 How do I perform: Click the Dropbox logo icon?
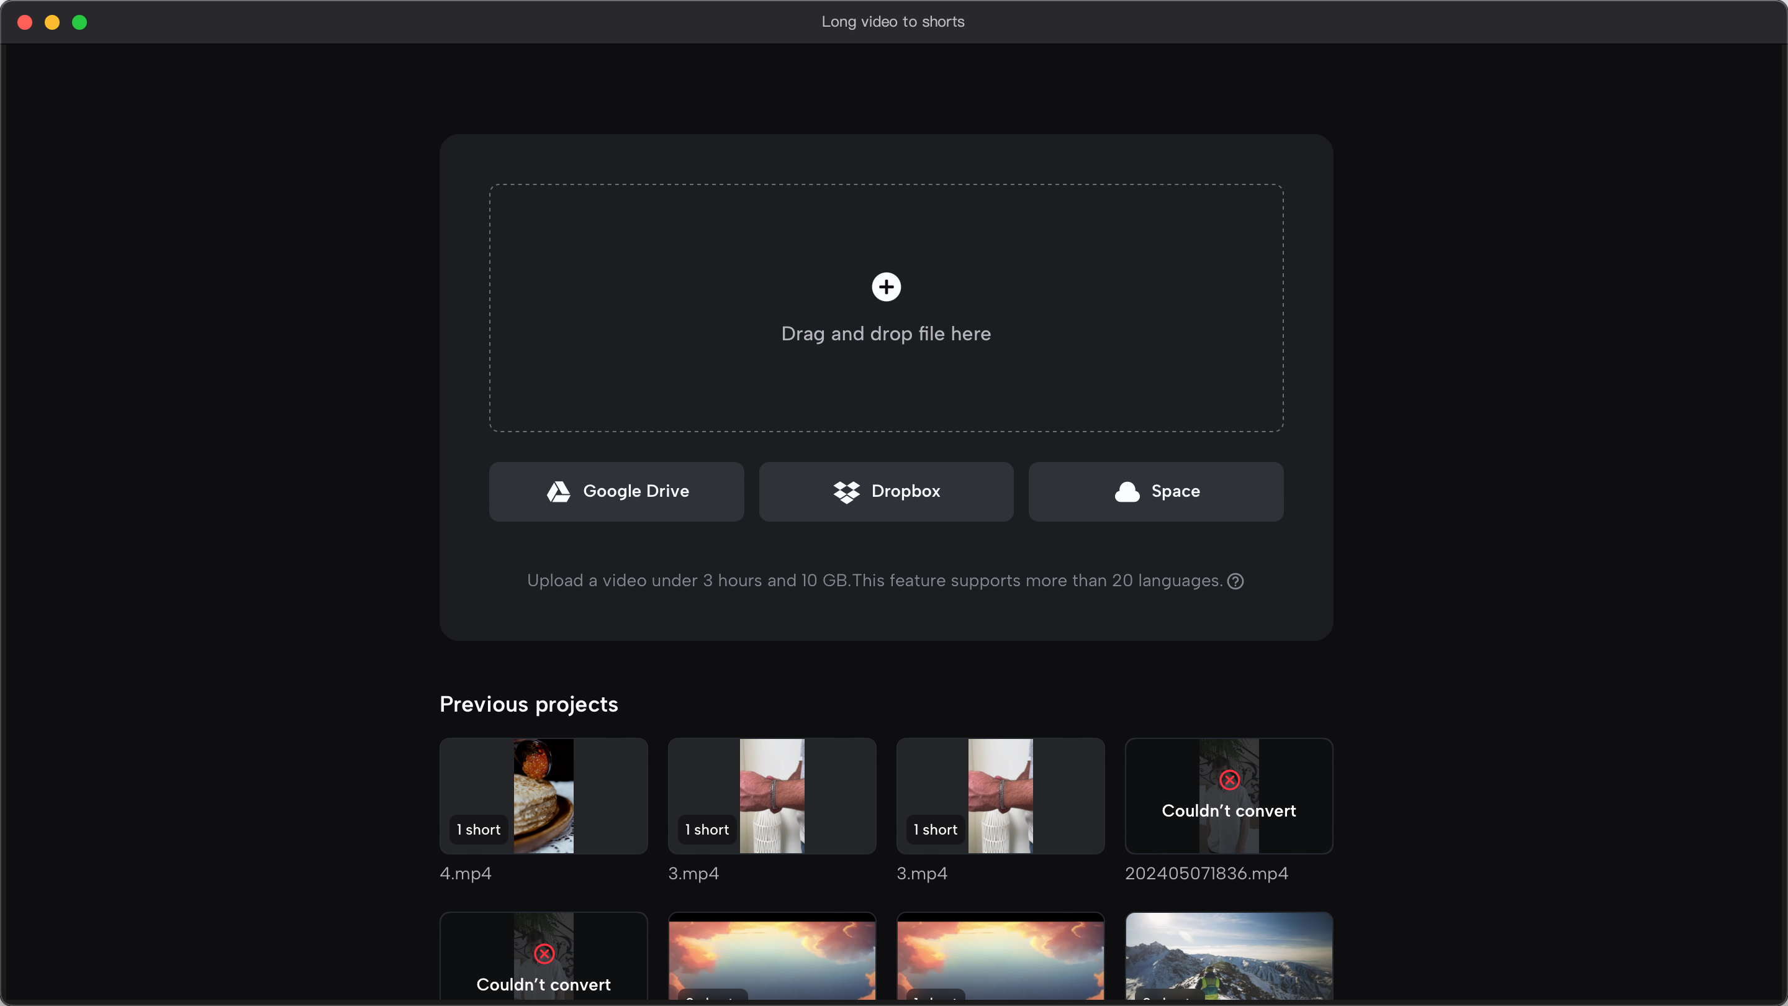[x=847, y=492]
